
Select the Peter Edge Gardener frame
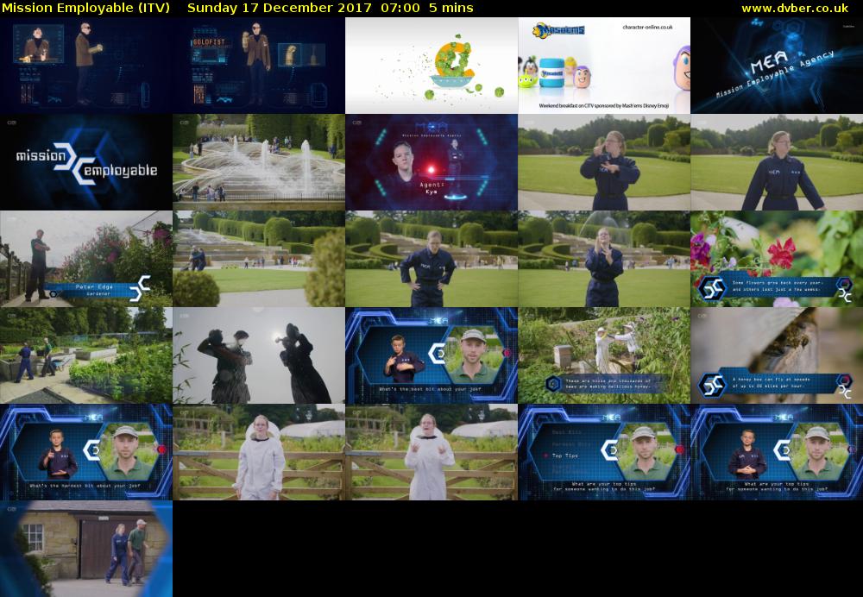coord(86,259)
